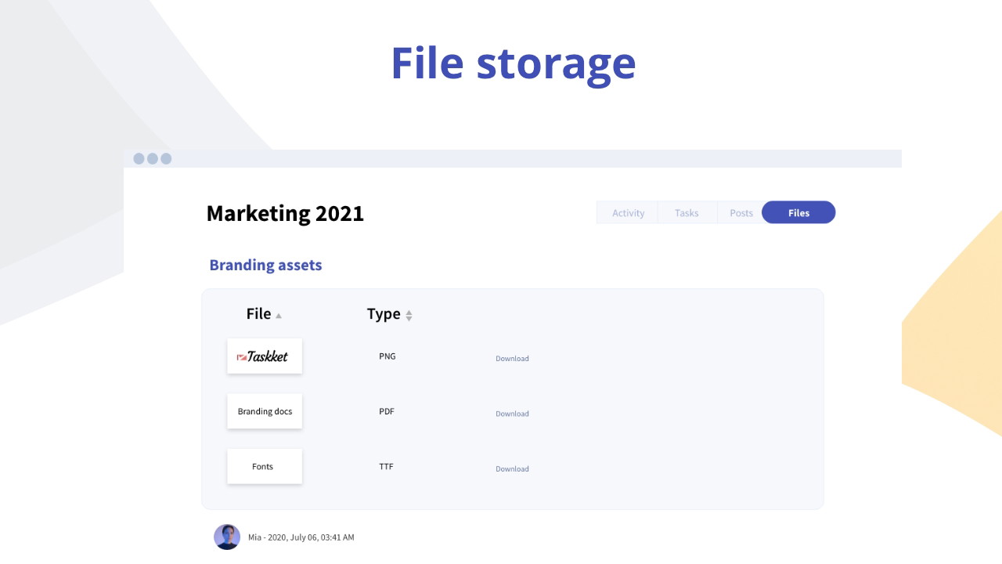Open the Activity tab
The height and width of the screenshot is (564, 1002).
pos(628,213)
